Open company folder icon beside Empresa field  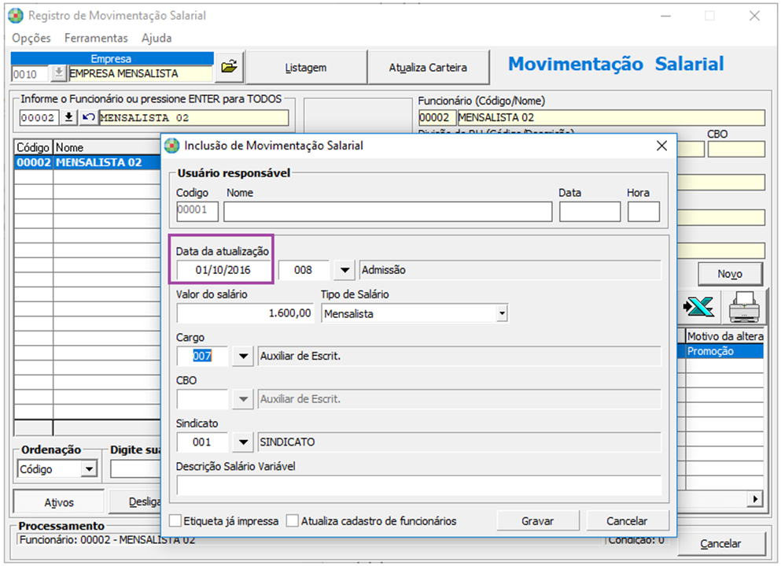230,66
